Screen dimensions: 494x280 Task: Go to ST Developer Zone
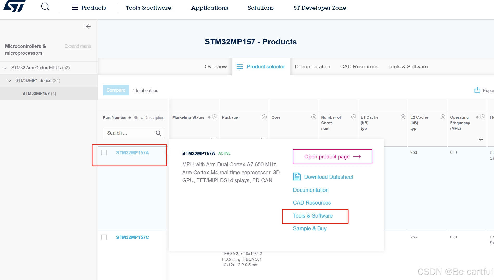320,8
